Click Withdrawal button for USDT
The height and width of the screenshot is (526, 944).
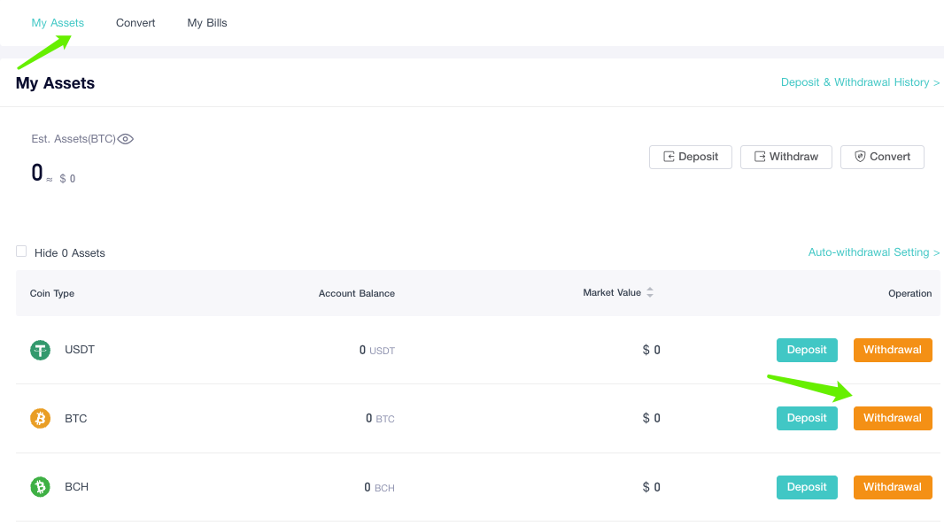893,350
